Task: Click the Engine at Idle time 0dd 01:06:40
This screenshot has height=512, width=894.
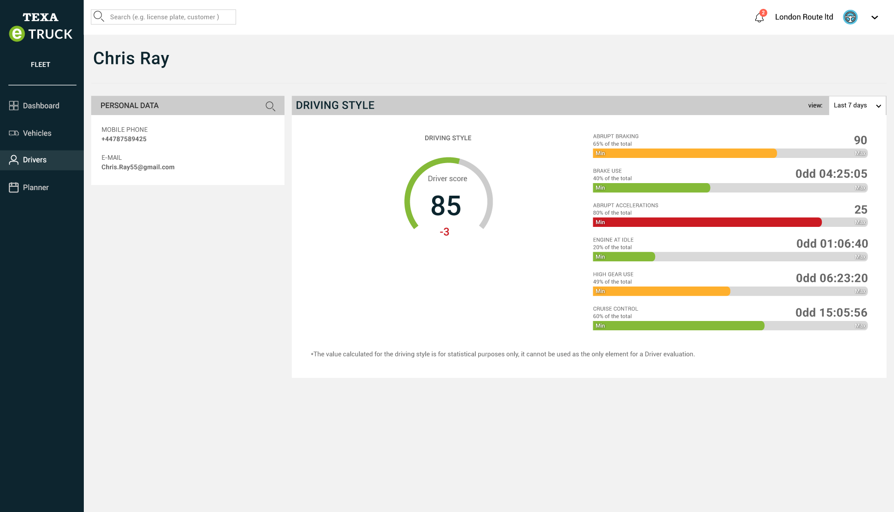Action: point(832,244)
